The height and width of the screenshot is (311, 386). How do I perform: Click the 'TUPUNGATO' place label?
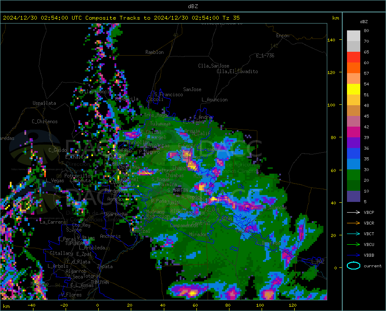(77, 243)
